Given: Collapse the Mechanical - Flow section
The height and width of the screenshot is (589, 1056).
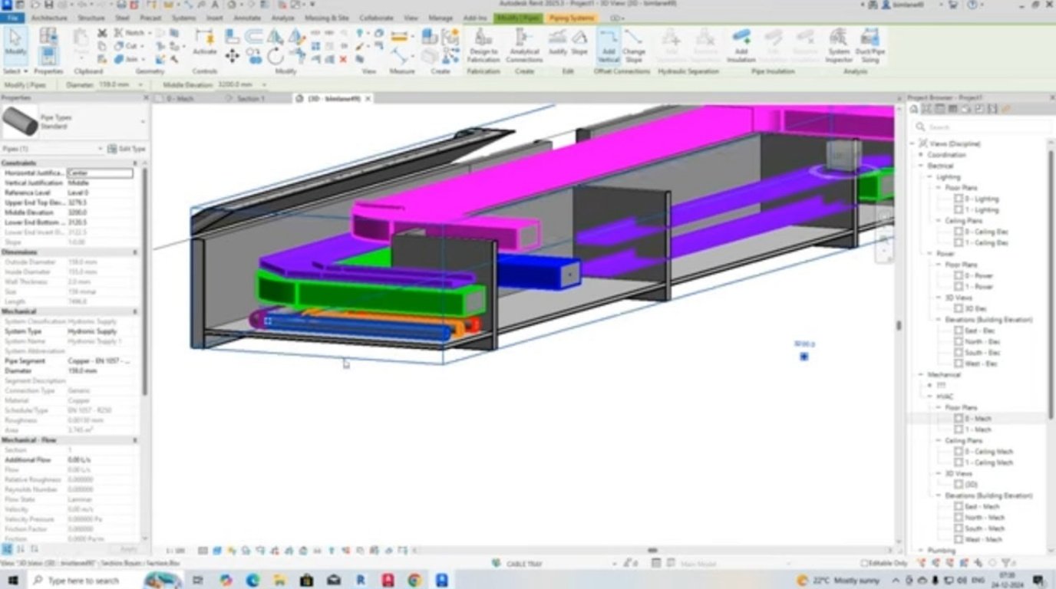Looking at the screenshot, I should click(x=136, y=440).
